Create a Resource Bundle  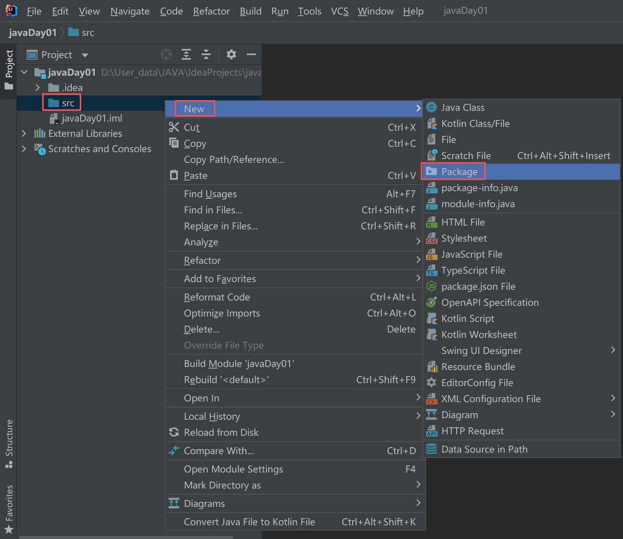pyautogui.click(x=521, y=366)
